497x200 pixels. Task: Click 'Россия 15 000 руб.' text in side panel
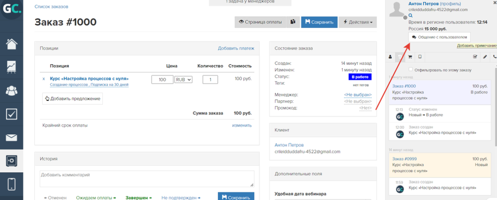tap(427, 29)
